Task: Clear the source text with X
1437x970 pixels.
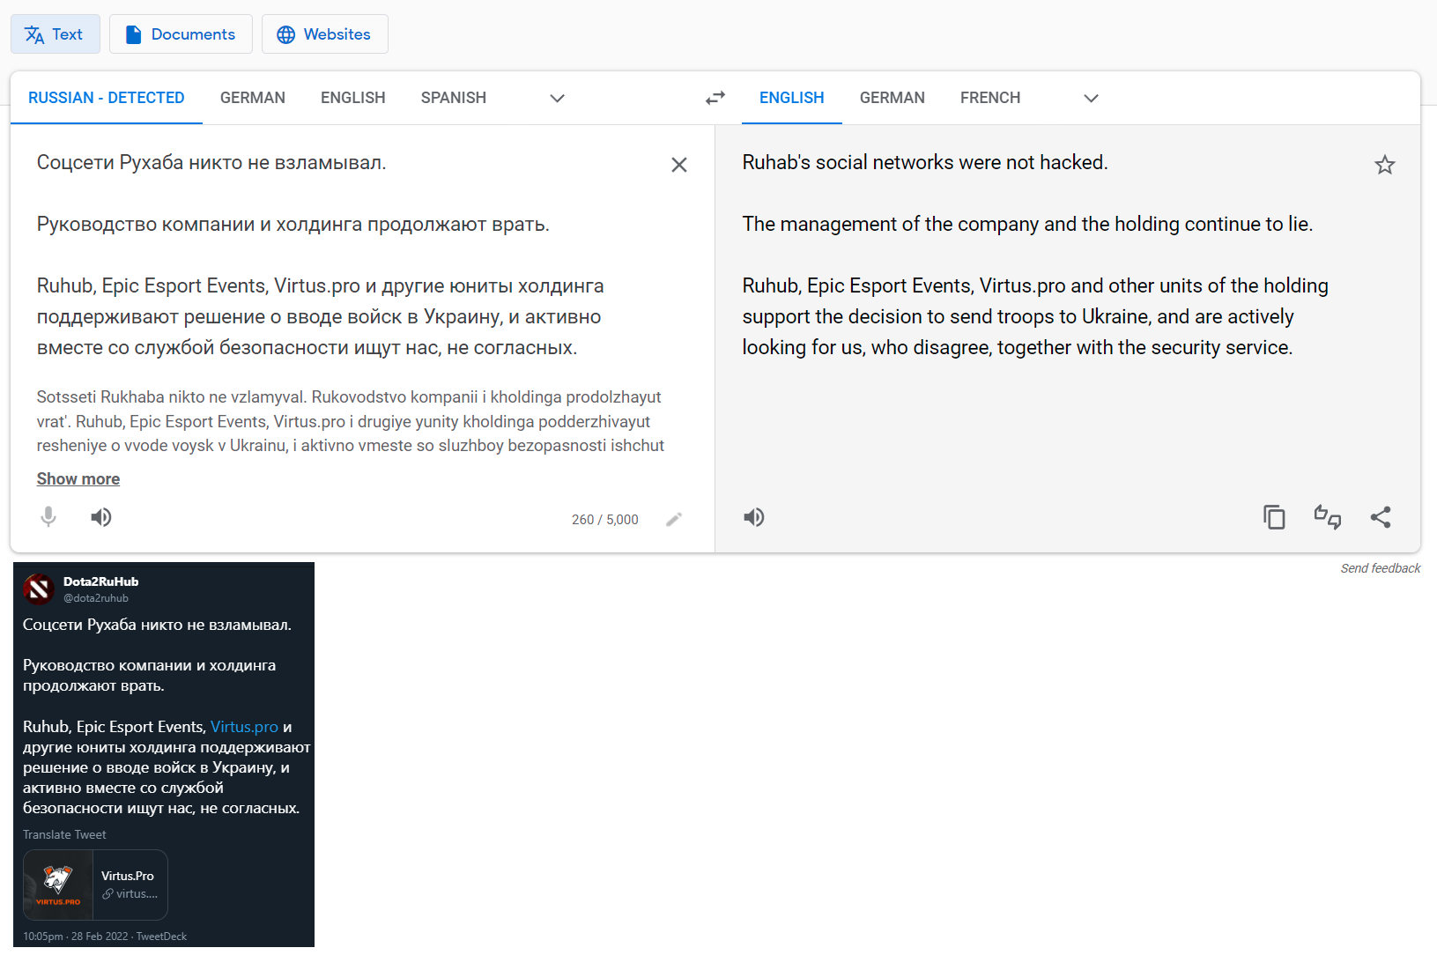Action: tap(679, 165)
